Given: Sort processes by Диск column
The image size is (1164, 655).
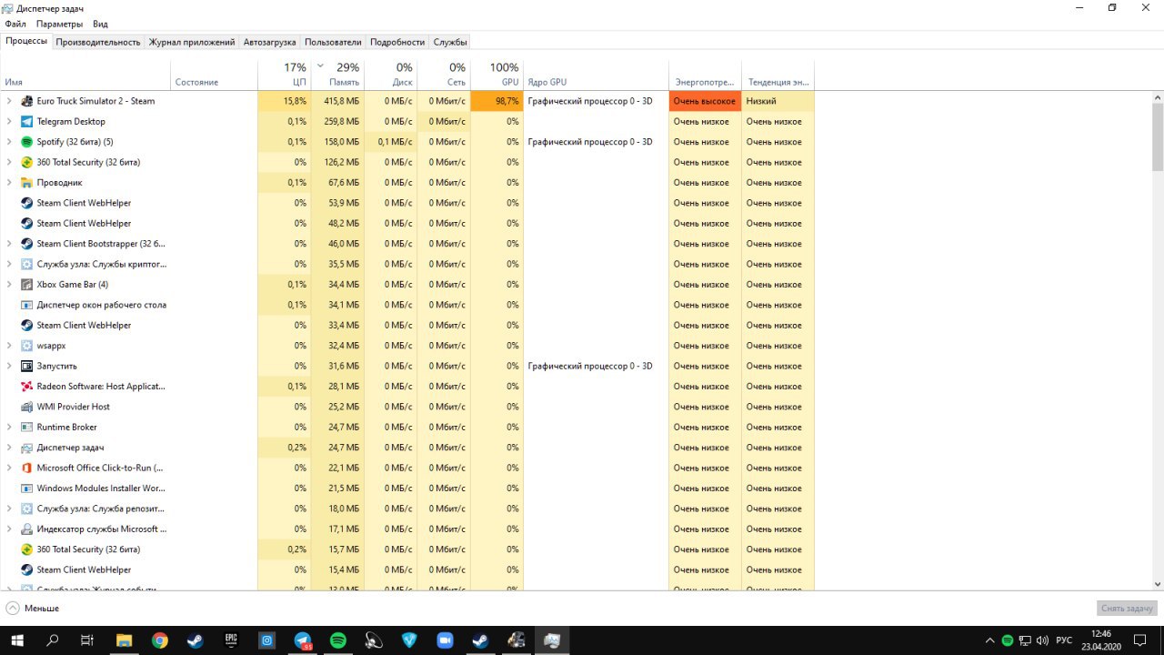Looking at the screenshot, I should point(391,75).
